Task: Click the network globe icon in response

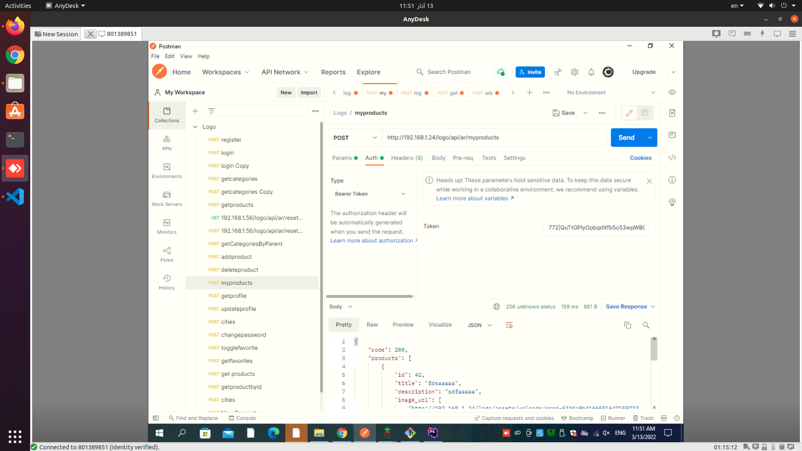Action: coord(497,307)
